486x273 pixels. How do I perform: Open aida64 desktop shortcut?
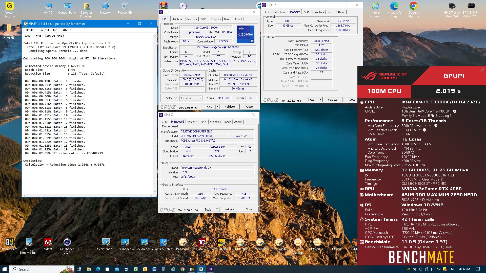48,244
